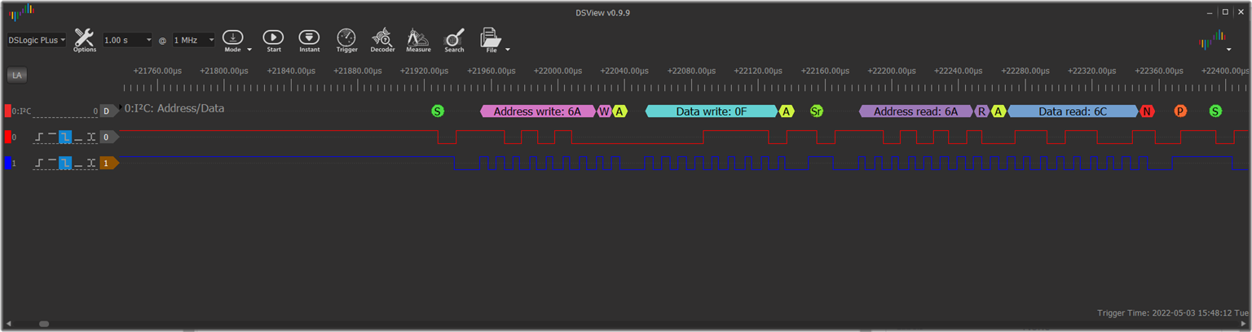Maximize the DSView window
The image size is (1252, 332).
(x=1225, y=12)
